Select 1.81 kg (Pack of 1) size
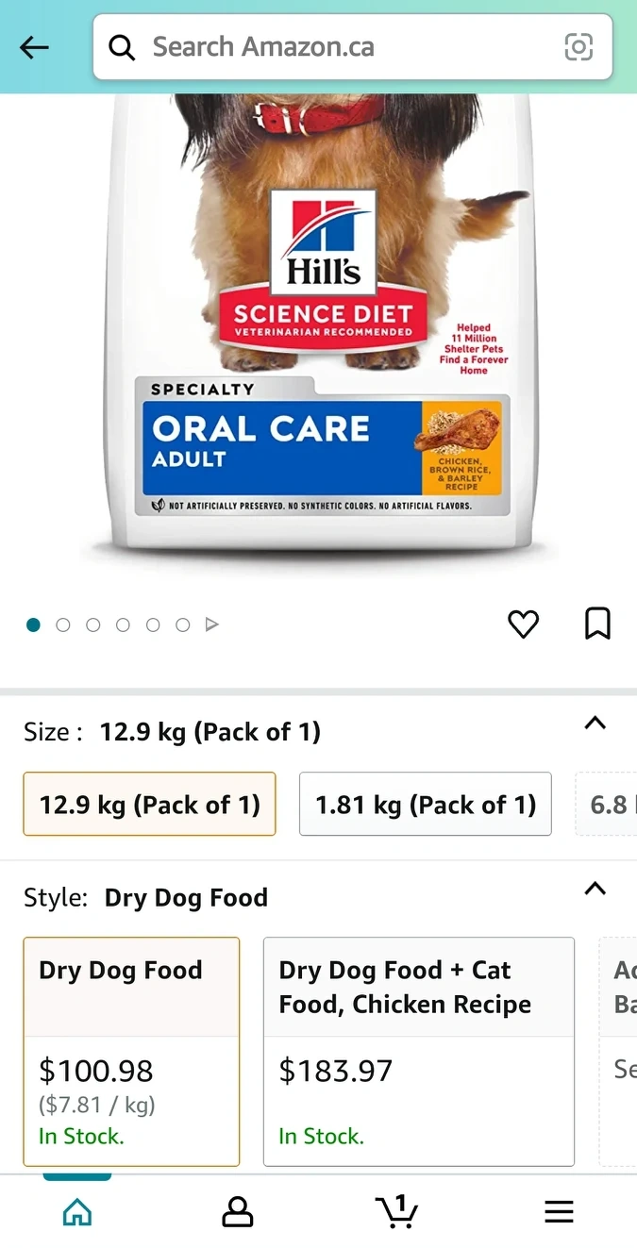This screenshot has width=637, height=1248. click(426, 805)
